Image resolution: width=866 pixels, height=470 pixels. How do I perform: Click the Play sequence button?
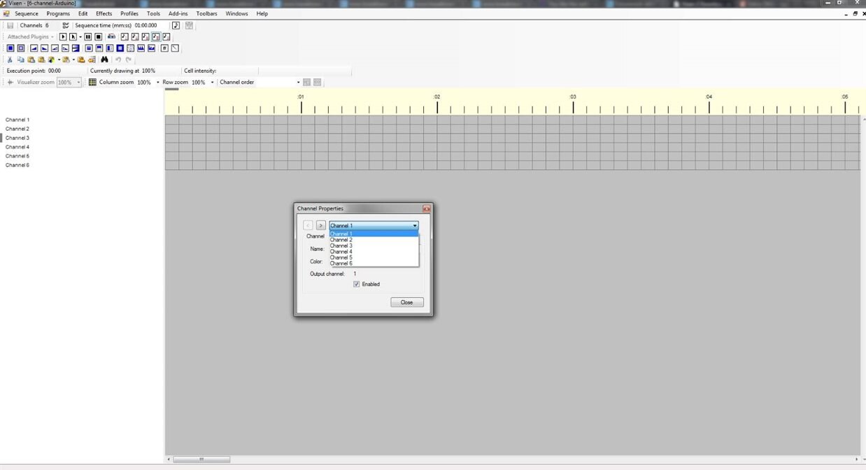coord(63,36)
